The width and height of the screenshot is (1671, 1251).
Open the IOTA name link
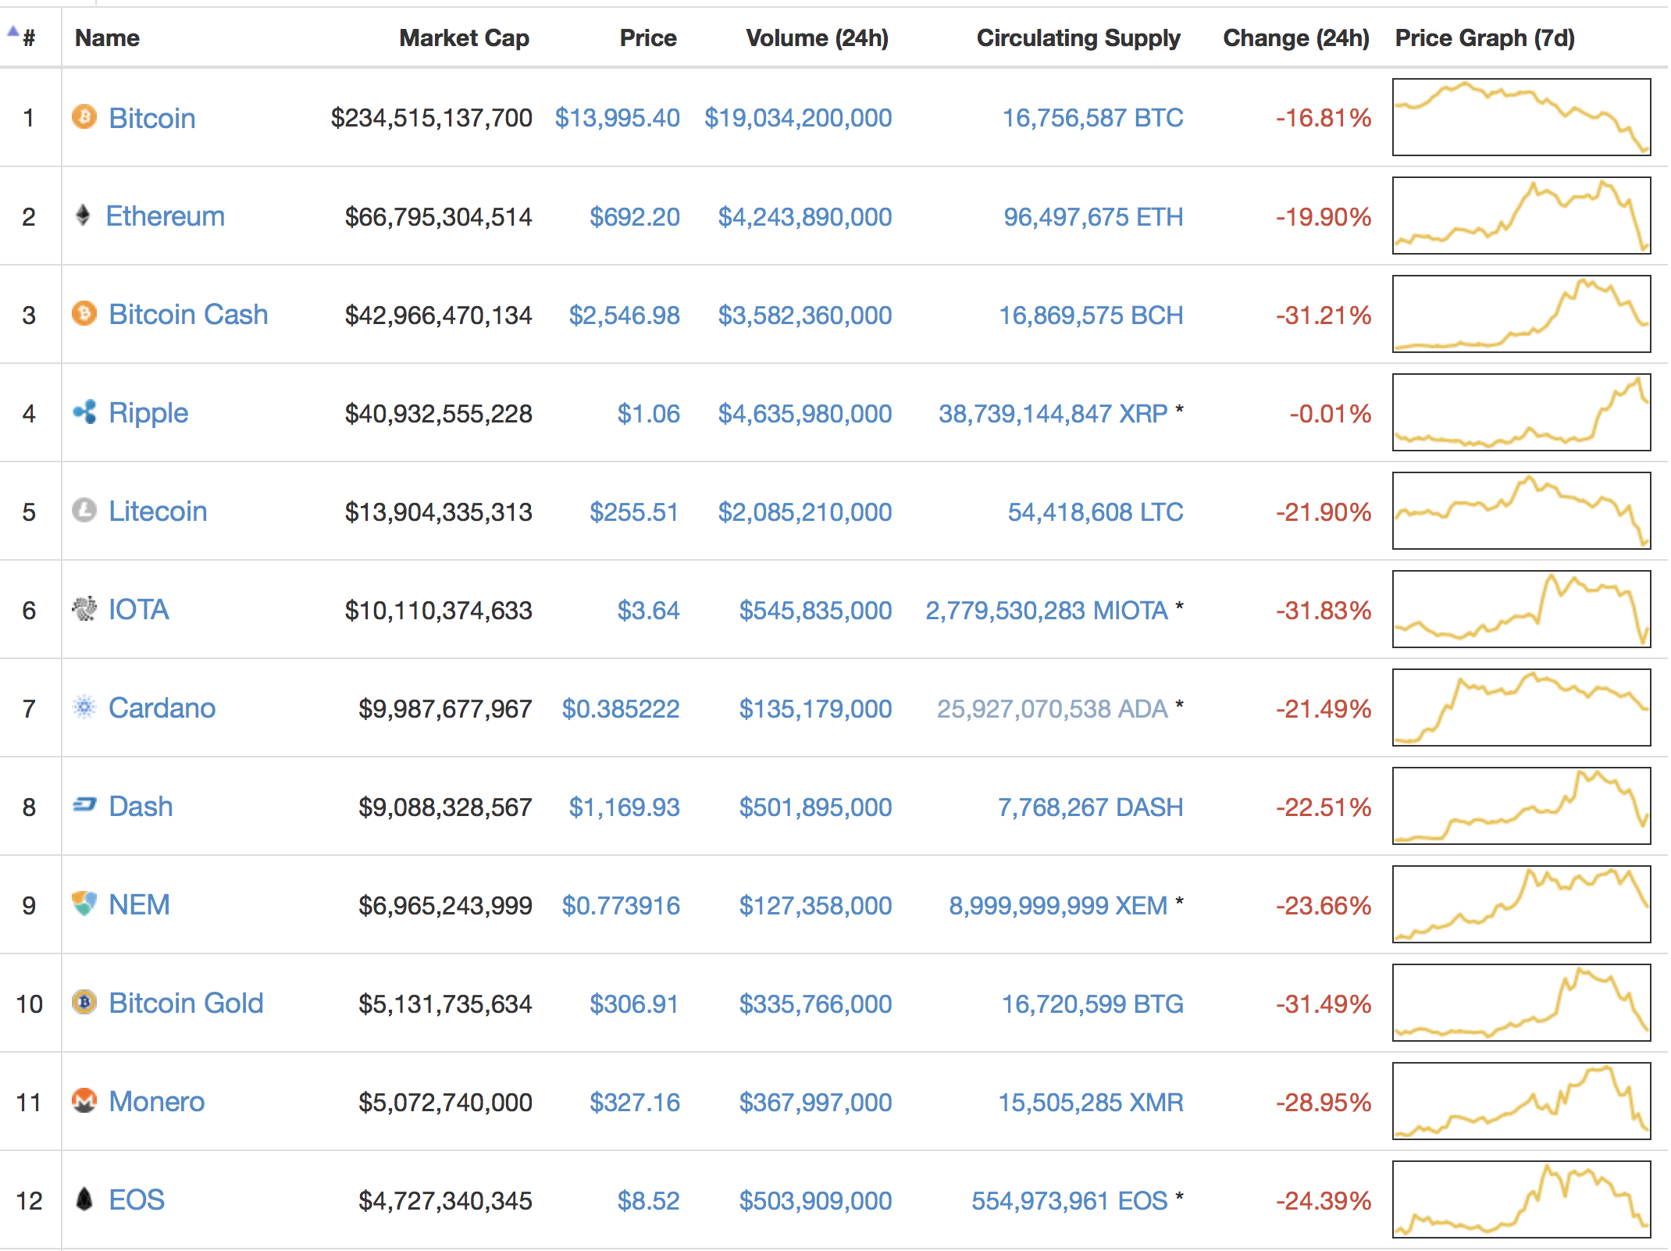138,610
